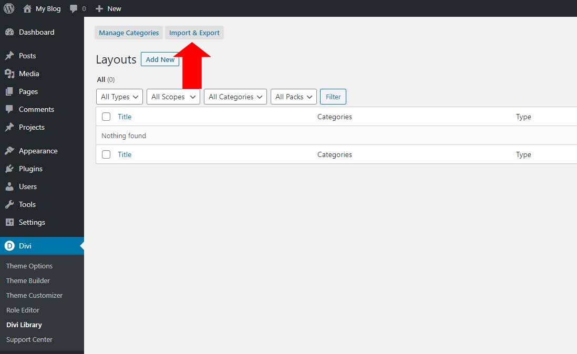577x354 pixels.
Task: Select Divi Library in the submenu
Action: coord(24,325)
